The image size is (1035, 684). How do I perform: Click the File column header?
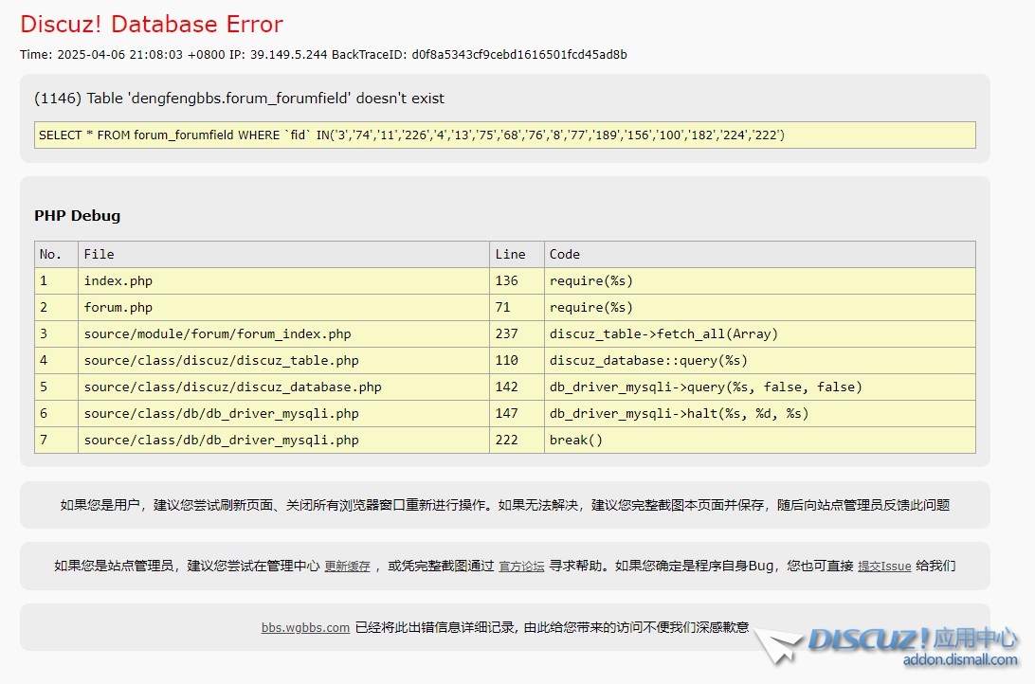(283, 255)
